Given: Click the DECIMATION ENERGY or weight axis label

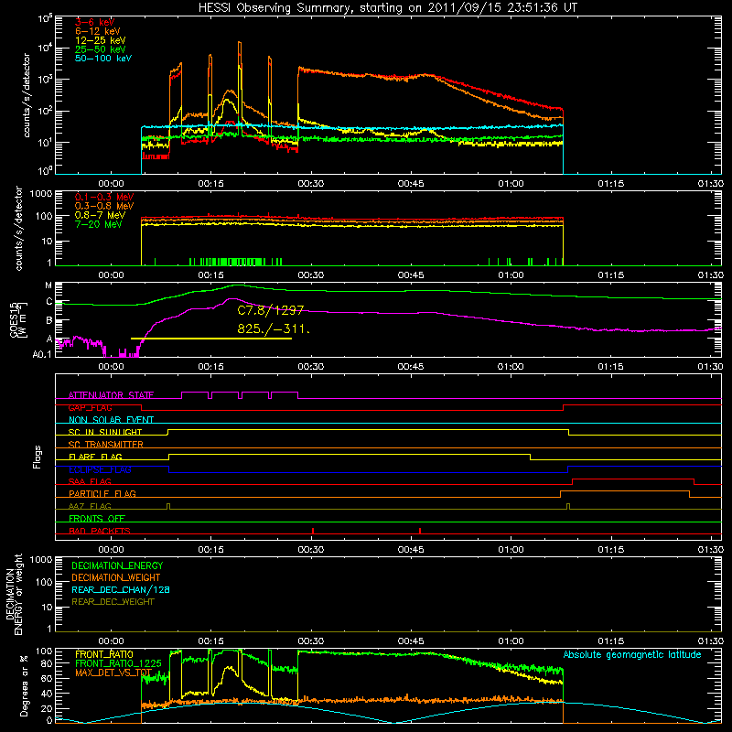Looking at the screenshot, I should click(14, 594).
